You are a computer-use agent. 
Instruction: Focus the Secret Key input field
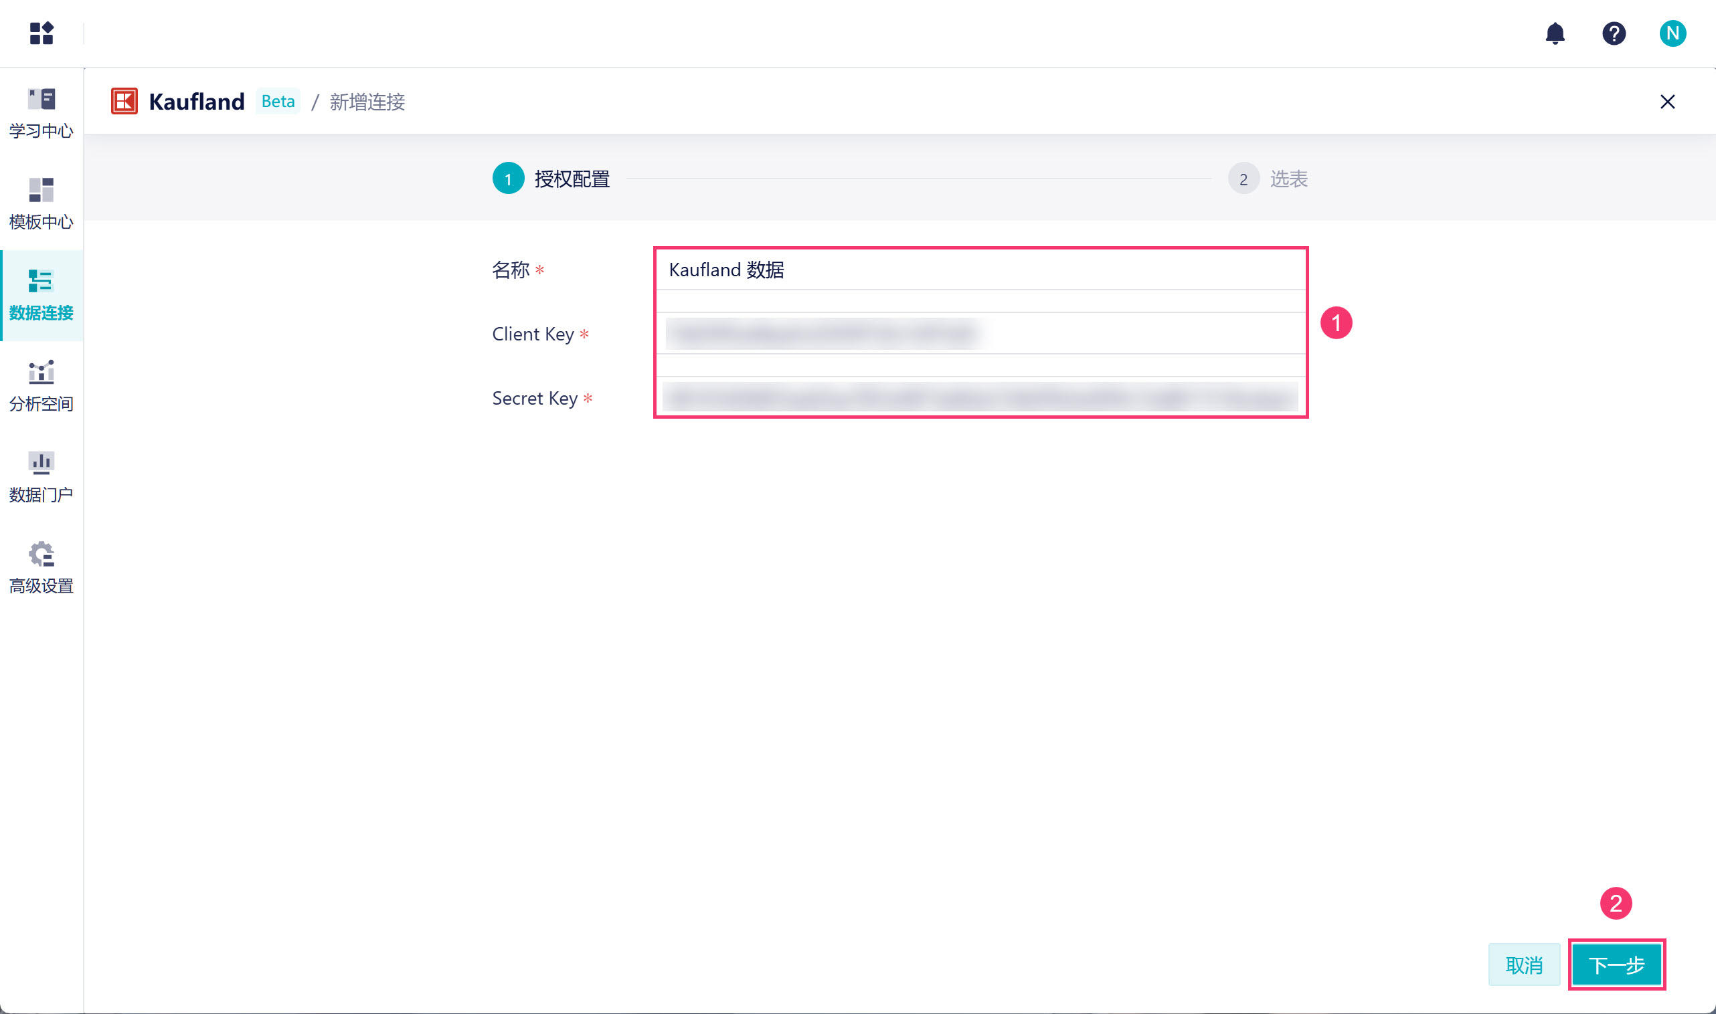click(x=981, y=397)
